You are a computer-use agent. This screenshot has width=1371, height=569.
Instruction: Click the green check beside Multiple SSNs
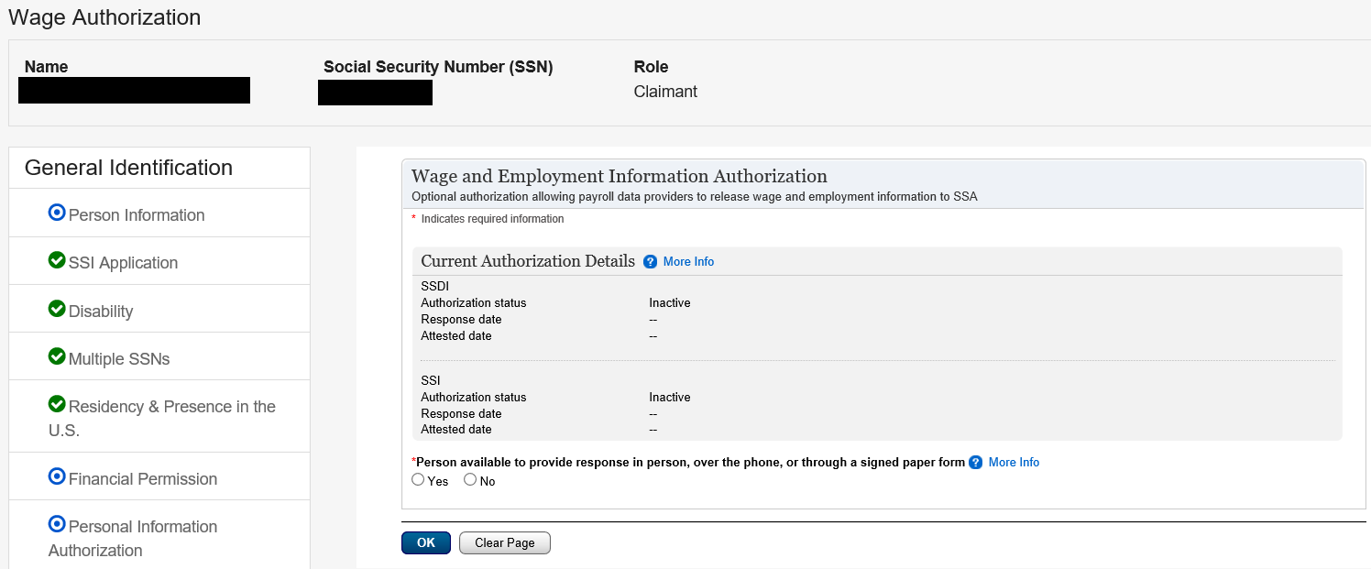57,356
